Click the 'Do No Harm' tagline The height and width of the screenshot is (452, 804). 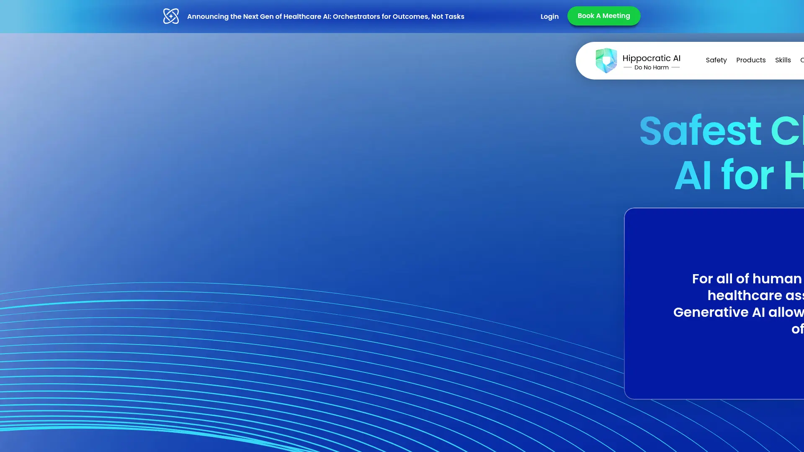click(651, 67)
